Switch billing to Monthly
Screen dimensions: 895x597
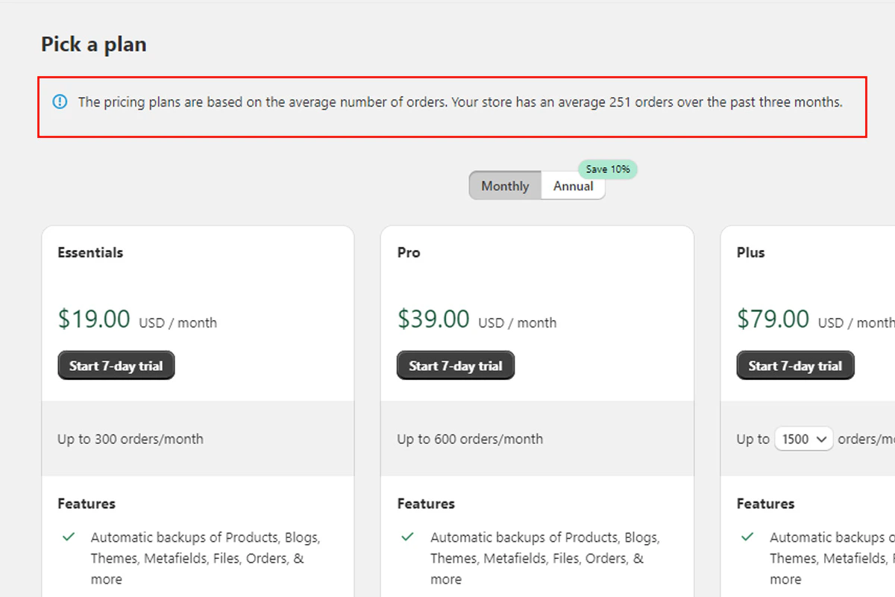coord(505,186)
